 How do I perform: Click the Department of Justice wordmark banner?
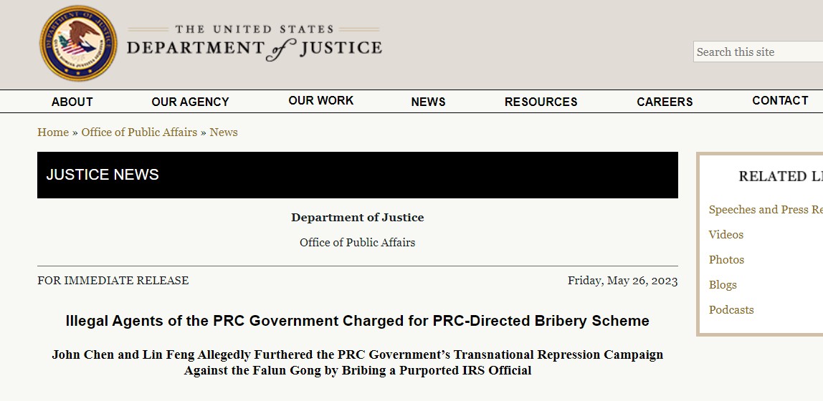click(254, 43)
